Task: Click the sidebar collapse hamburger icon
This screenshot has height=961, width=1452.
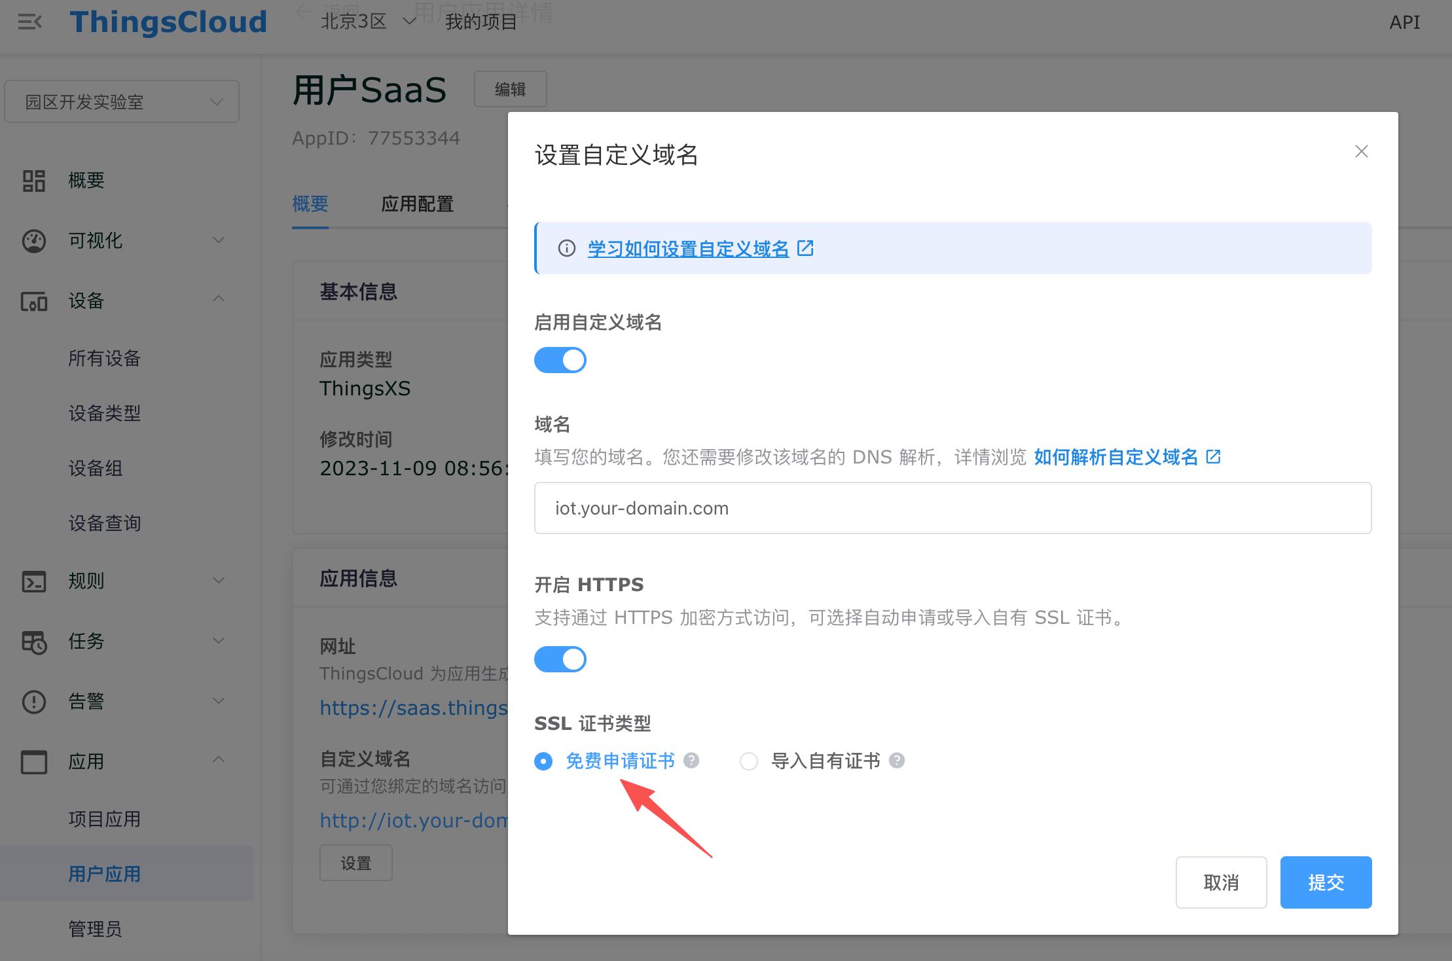Action: pyautogui.click(x=30, y=22)
